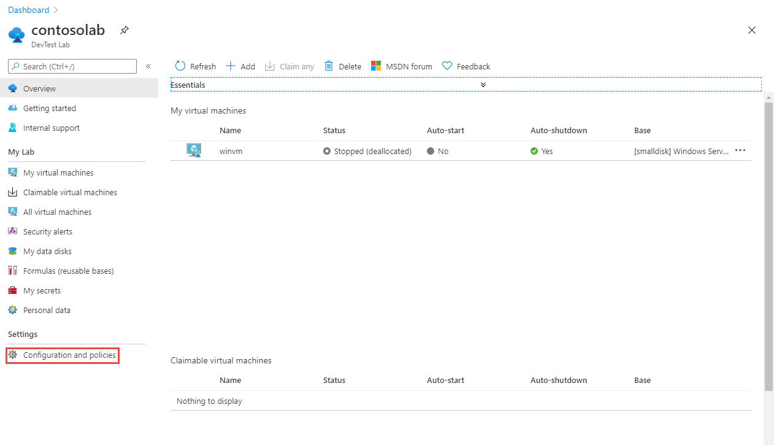Select Claimable virtual machines in sidebar

pyautogui.click(x=69, y=192)
